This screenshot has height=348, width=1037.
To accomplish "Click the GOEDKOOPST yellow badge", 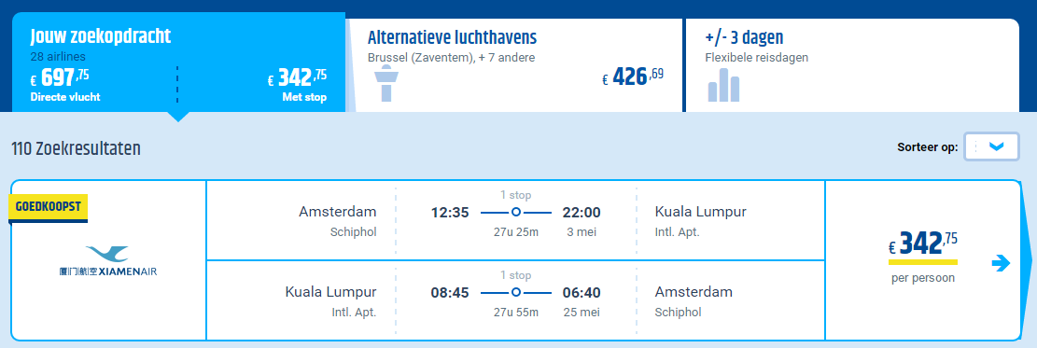I will [49, 208].
